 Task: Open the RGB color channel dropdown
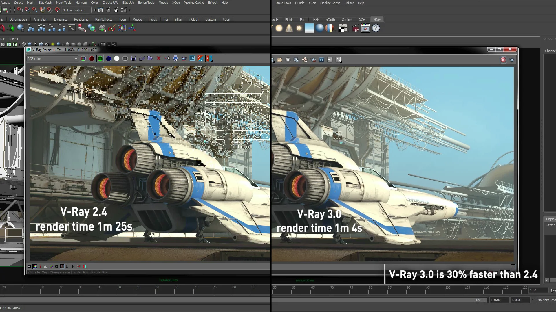[x=76, y=59]
